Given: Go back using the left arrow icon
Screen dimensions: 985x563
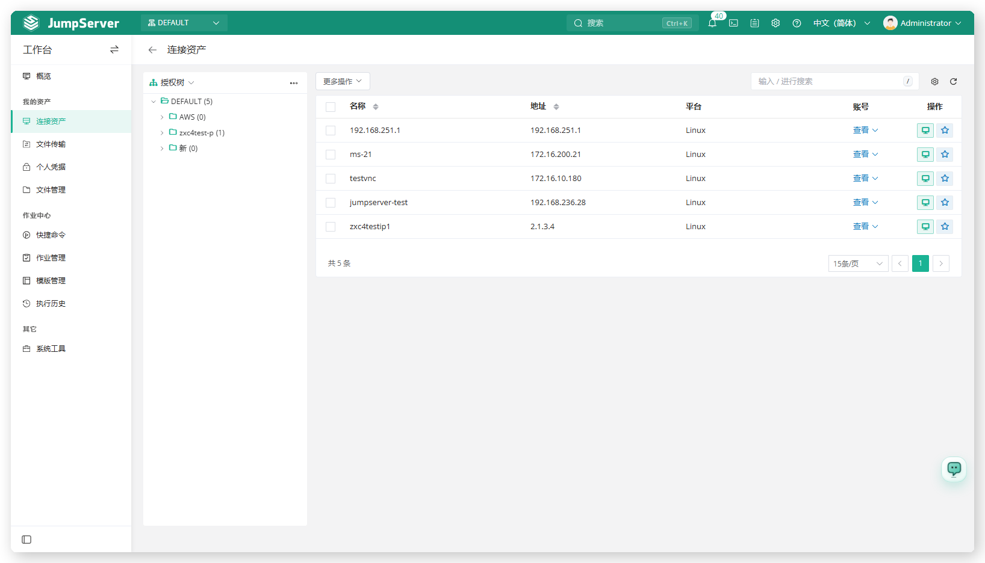Looking at the screenshot, I should coord(152,50).
